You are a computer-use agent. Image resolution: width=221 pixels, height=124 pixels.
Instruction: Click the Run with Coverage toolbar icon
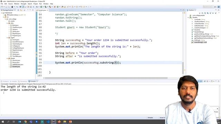45,7
